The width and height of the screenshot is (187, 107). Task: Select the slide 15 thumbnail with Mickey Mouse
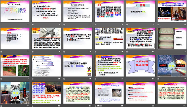point(78,66)
